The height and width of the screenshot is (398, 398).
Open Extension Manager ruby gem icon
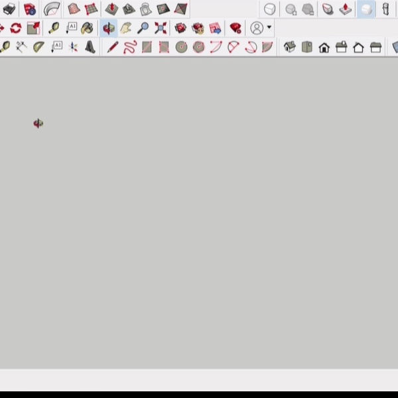pyautogui.click(x=235, y=28)
